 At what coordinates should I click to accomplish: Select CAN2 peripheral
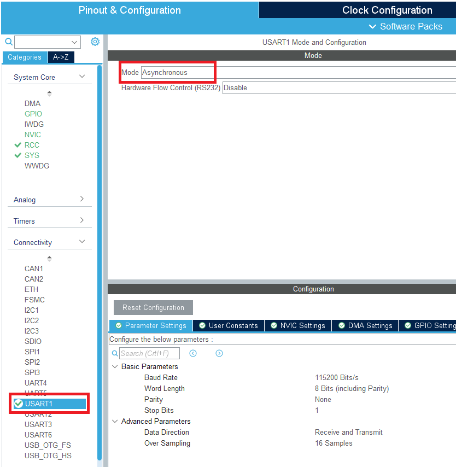(x=34, y=279)
